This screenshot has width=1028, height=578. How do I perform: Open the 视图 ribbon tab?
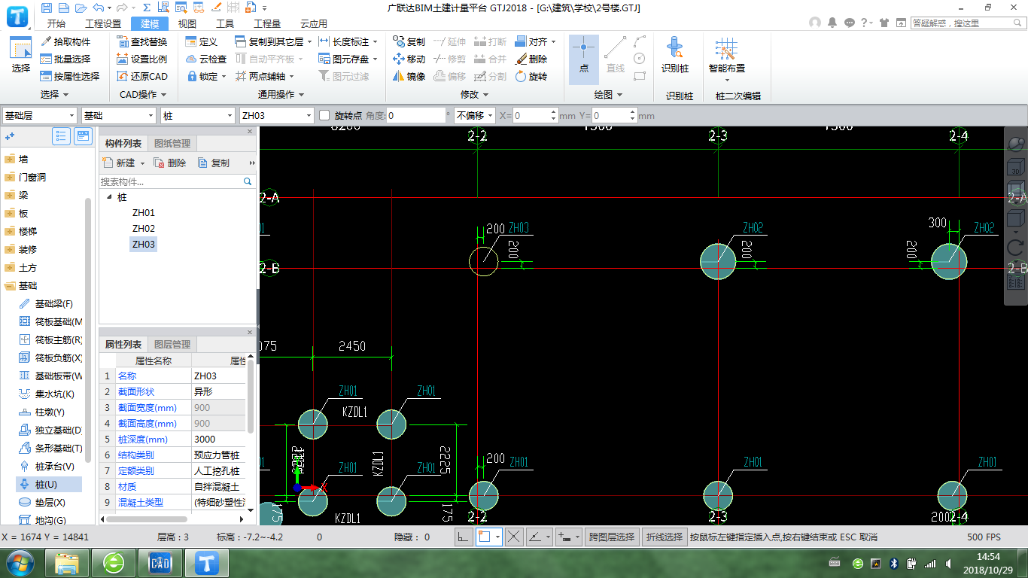point(187,23)
